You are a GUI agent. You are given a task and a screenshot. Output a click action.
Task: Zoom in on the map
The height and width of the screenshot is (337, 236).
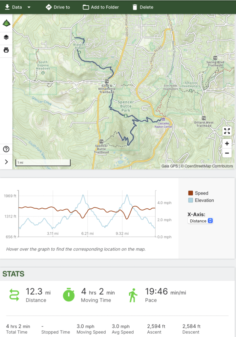pos(226,143)
